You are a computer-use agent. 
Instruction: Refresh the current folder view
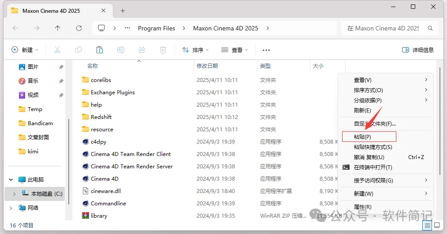click(x=79, y=28)
